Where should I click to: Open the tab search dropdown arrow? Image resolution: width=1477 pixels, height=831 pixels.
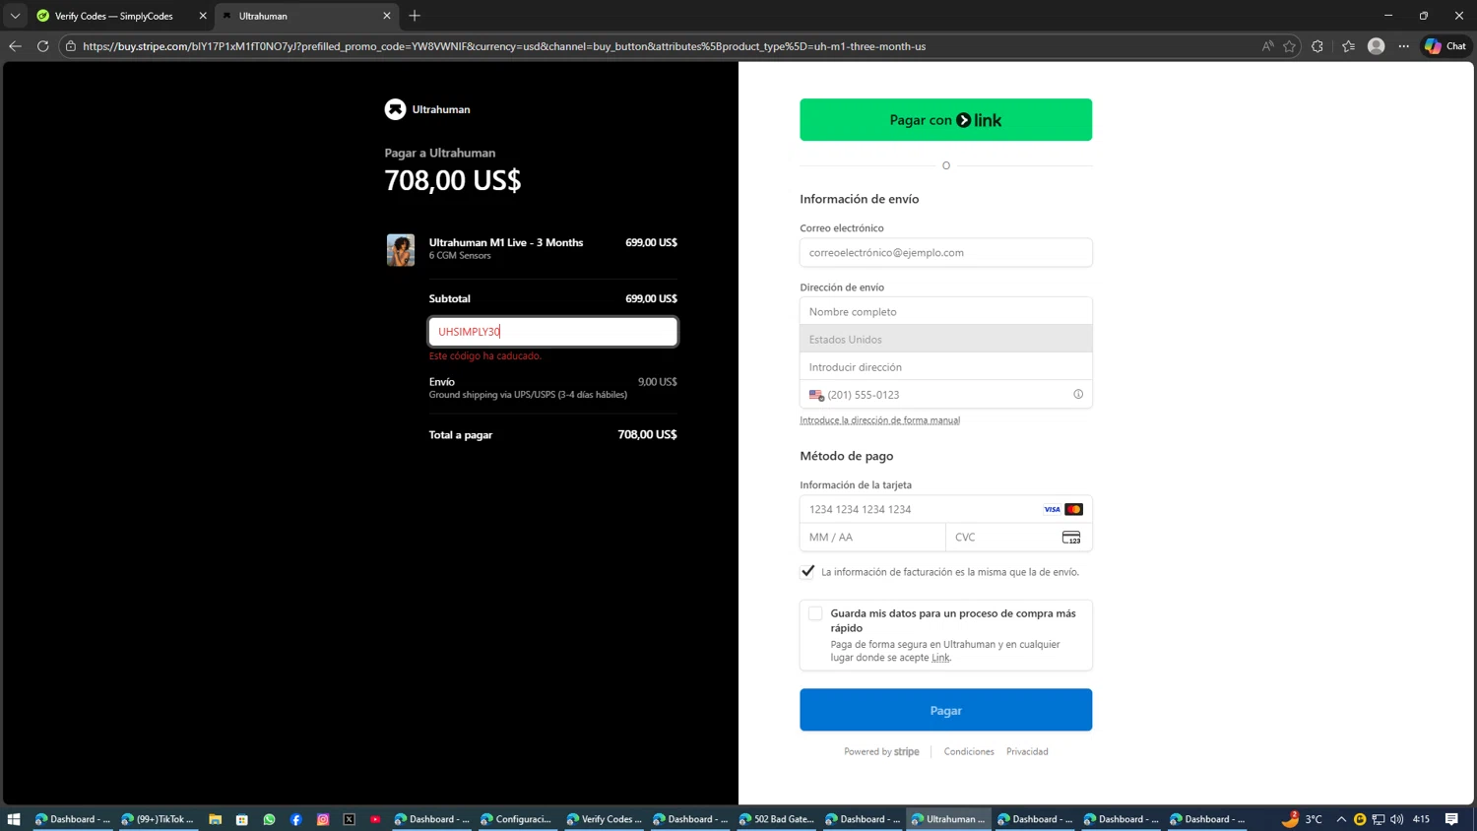coord(15,16)
